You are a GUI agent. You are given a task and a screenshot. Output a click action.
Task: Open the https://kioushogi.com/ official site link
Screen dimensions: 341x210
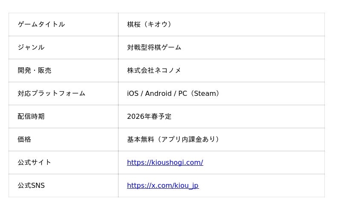pos(165,162)
